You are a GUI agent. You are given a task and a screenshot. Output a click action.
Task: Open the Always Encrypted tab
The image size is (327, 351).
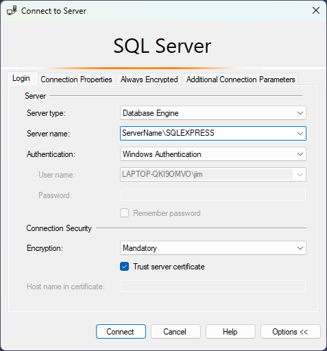149,80
